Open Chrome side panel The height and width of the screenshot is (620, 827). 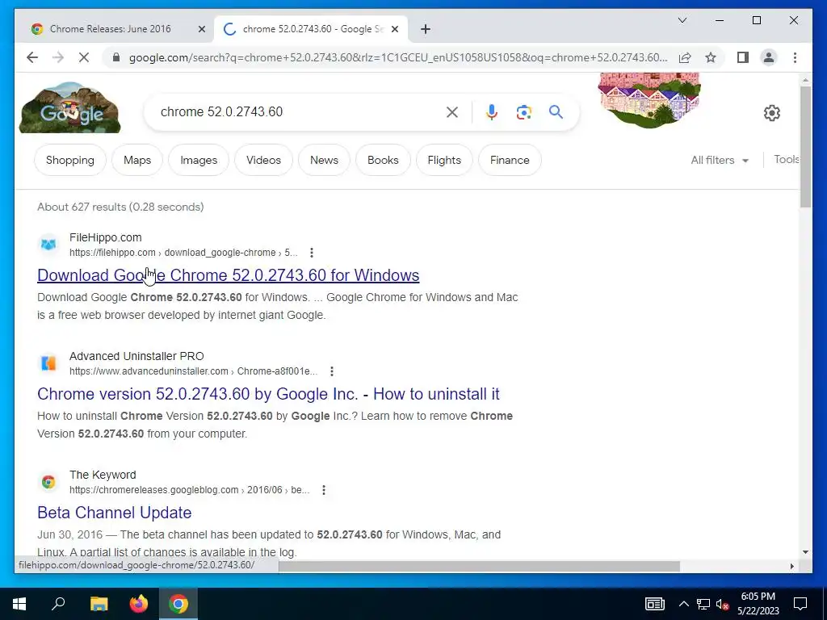[x=743, y=57]
